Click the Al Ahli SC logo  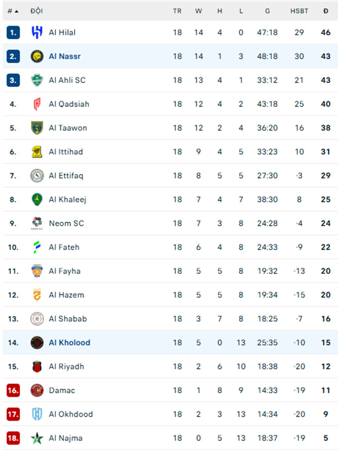pos(37,80)
